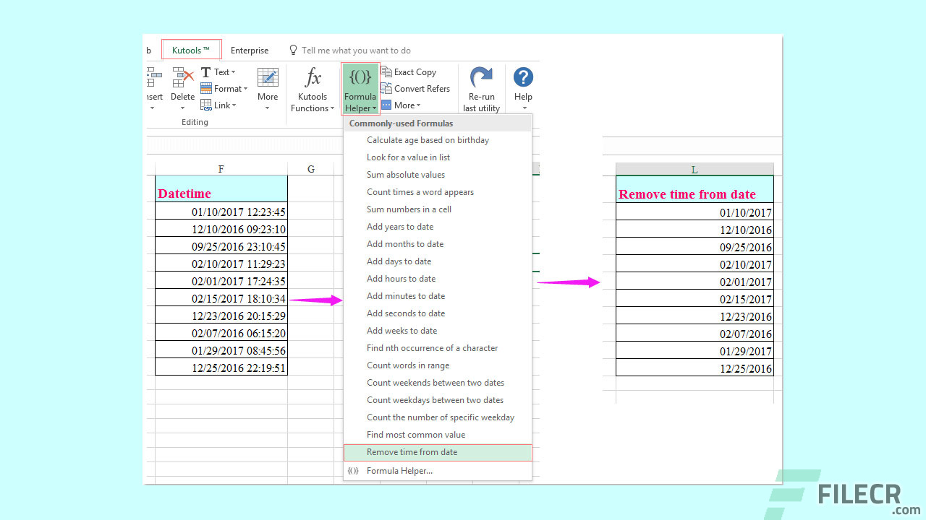The height and width of the screenshot is (520, 926).
Task: Click the Exact Copy icon
Action: pos(391,71)
